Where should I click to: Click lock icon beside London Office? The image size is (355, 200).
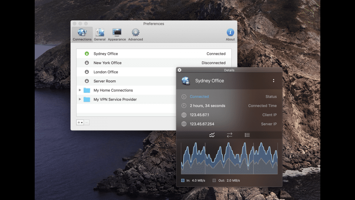(87, 72)
